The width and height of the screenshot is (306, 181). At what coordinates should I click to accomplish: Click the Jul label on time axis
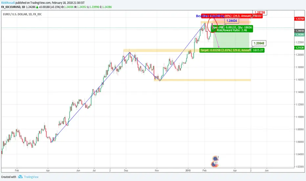pyautogui.click(x=94, y=170)
